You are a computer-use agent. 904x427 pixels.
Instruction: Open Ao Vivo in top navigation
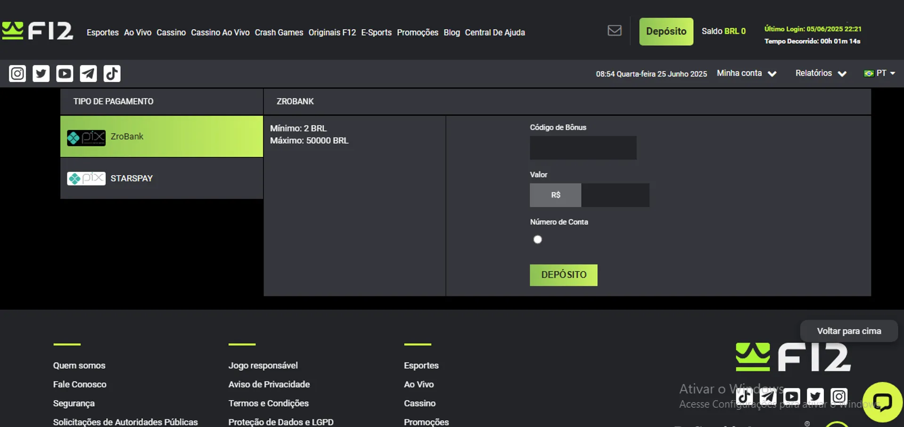pos(138,33)
